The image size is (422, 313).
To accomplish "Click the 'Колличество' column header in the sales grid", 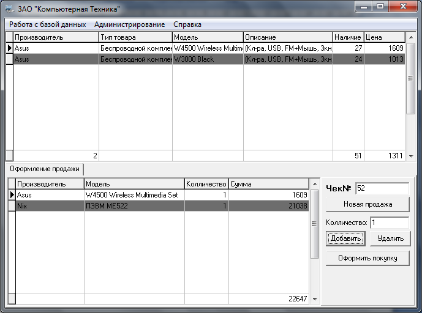I will (x=206, y=184).
